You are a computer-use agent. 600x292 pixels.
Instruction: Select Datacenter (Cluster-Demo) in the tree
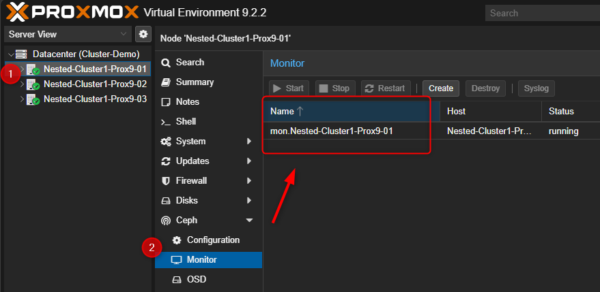[x=86, y=54]
